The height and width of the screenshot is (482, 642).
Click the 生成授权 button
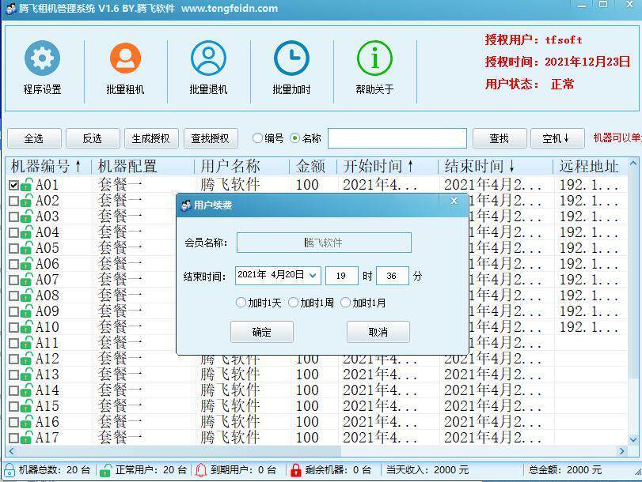151,138
